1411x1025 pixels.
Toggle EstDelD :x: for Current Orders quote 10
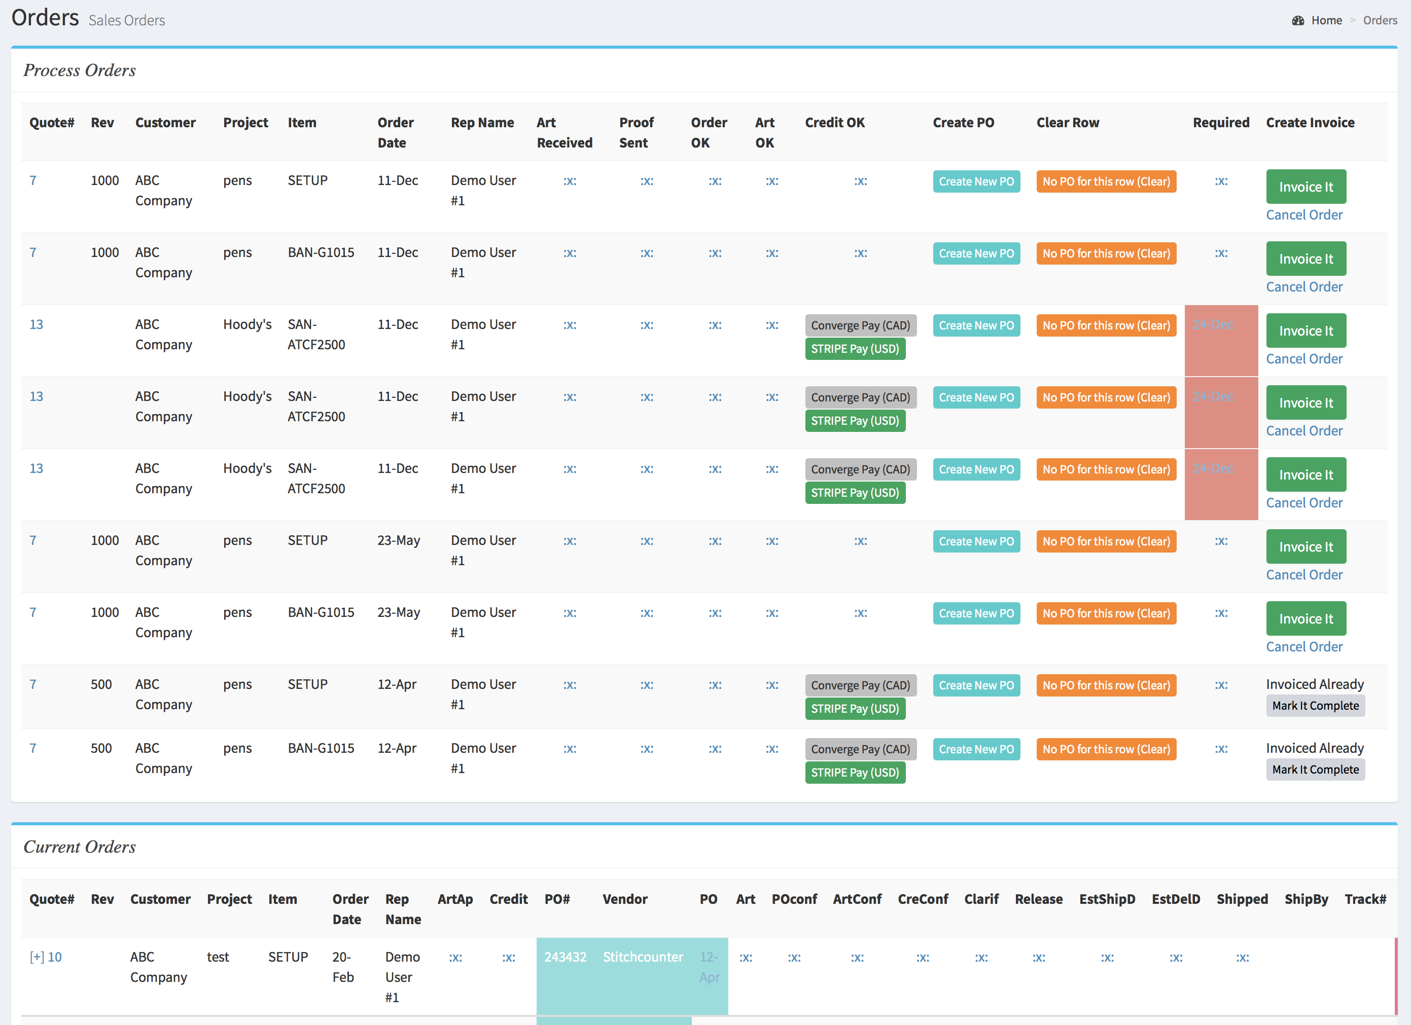click(1176, 957)
